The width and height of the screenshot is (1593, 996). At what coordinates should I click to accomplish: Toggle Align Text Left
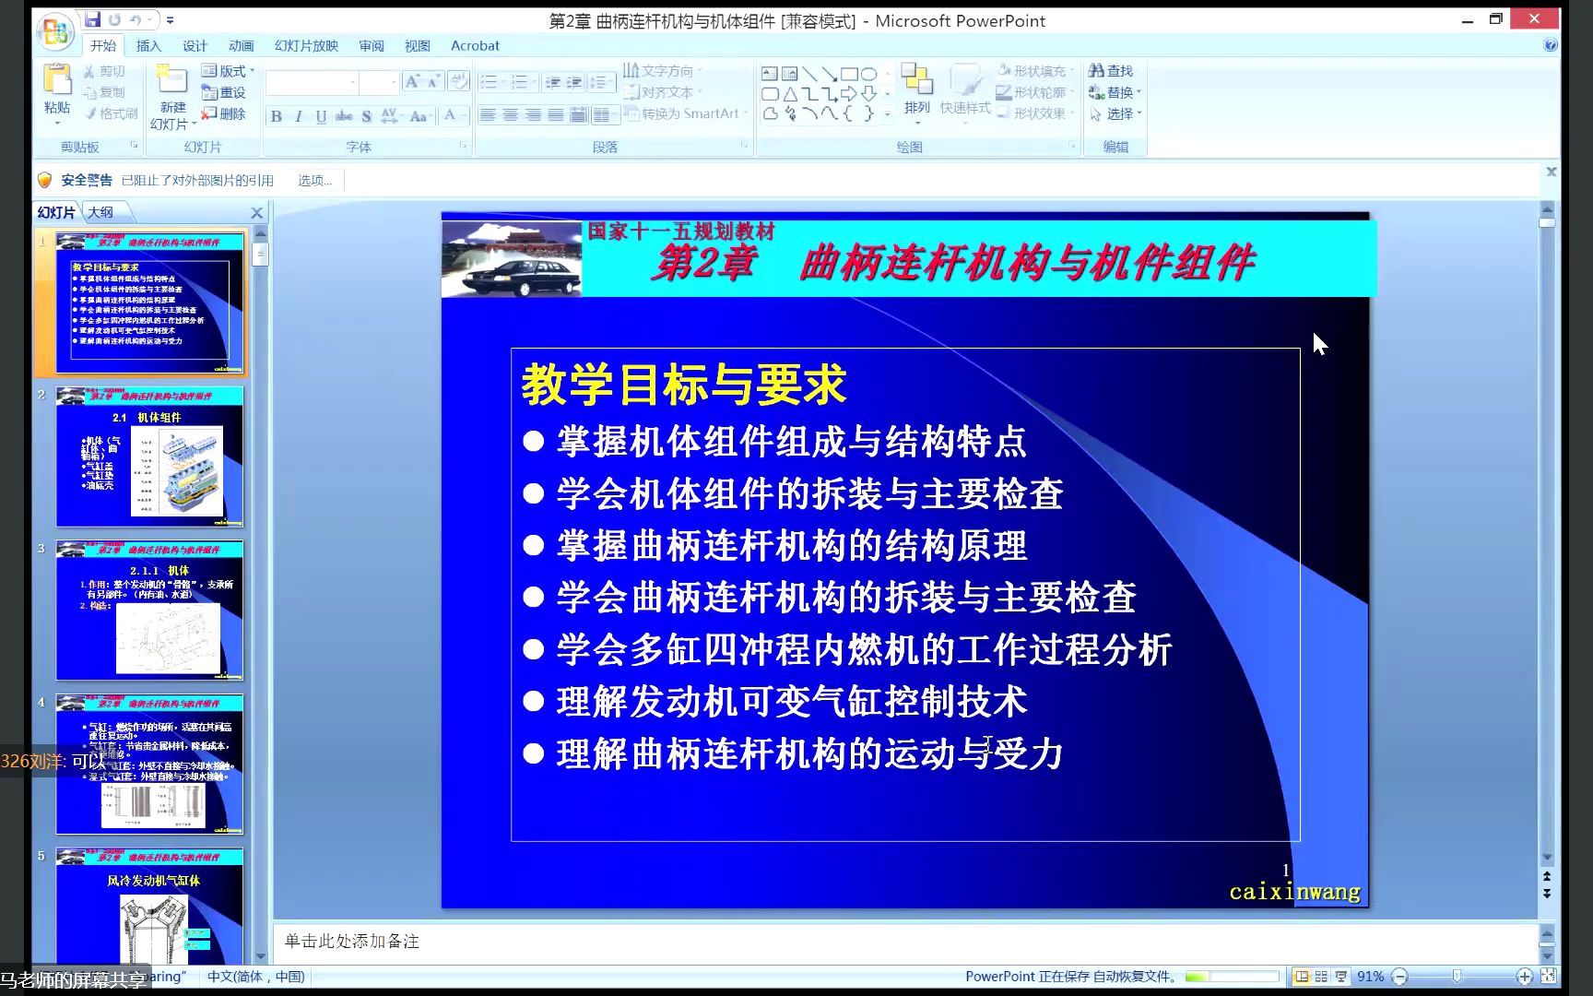(x=488, y=115)
